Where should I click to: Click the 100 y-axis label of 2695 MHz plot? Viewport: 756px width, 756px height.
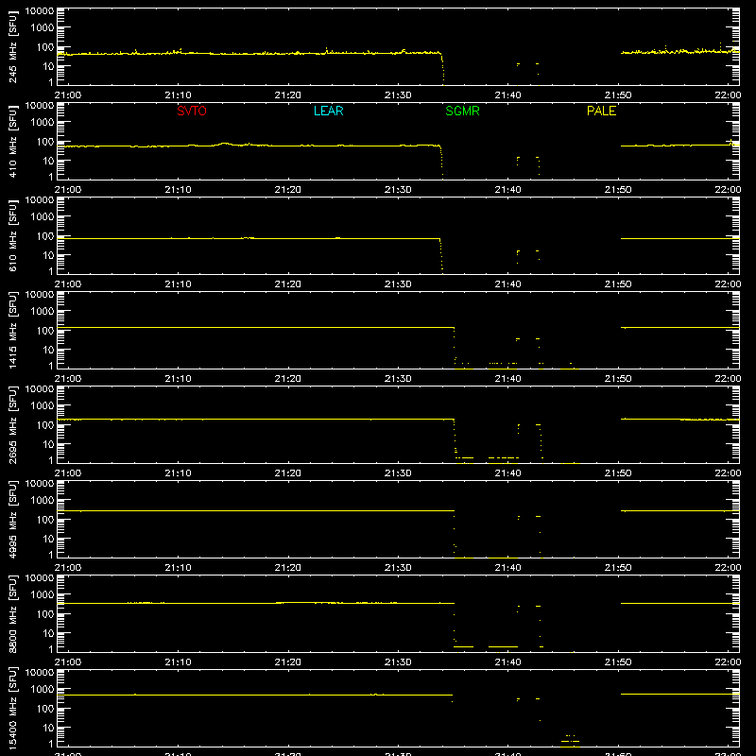point(45,425)
